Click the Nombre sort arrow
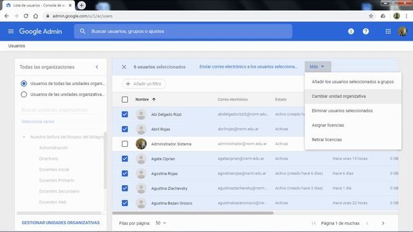Screen dimensions: 413x232 point(154,99)
